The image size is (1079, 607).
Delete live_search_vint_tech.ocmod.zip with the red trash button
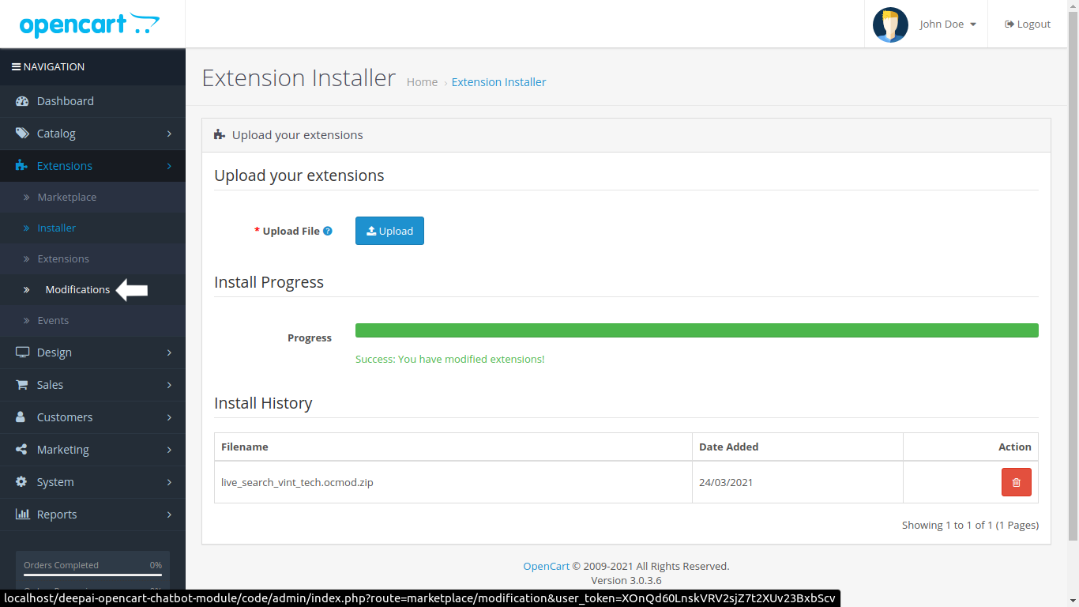1016,482
